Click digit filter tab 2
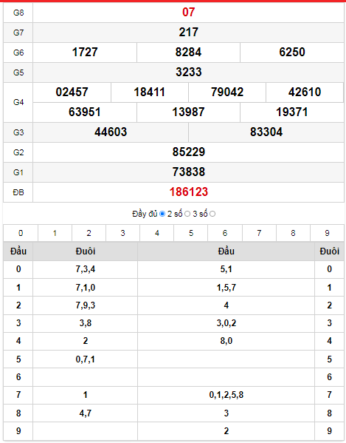Viewport: 346px width, 443px height. [x=89, y=233]
